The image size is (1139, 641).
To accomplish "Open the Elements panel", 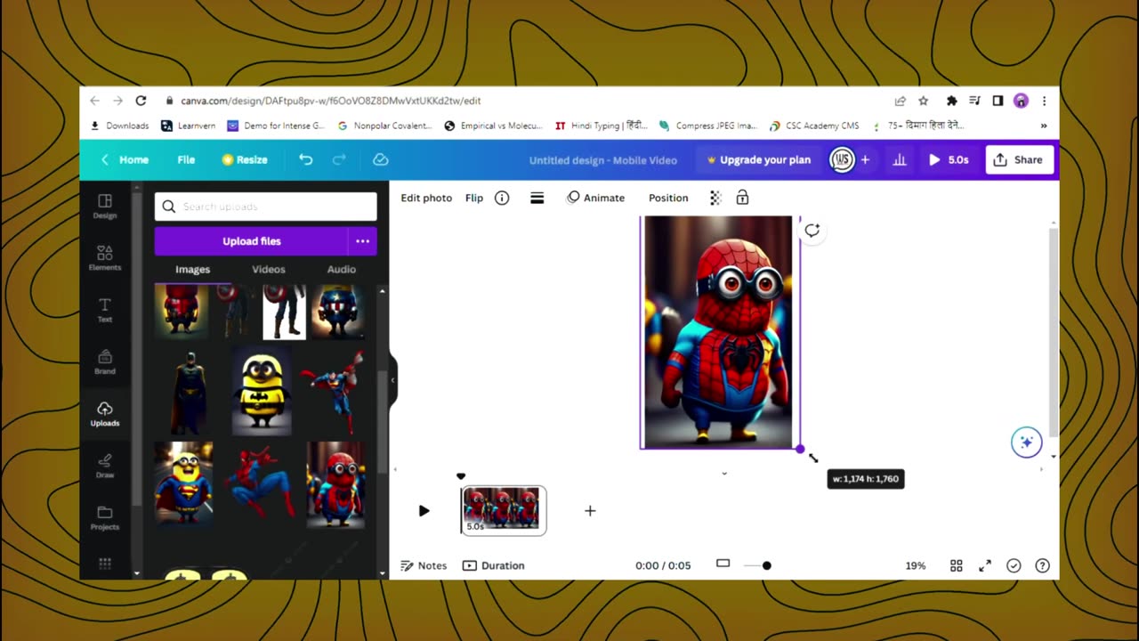I will point(105,257).
